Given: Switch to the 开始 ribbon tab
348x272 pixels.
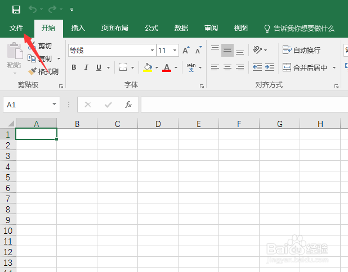Looking at the screenshot, I should [48, 28].
